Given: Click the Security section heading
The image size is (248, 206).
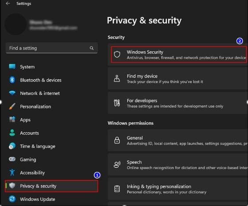Looking at the screenshot, I should [x=116, y=37].
